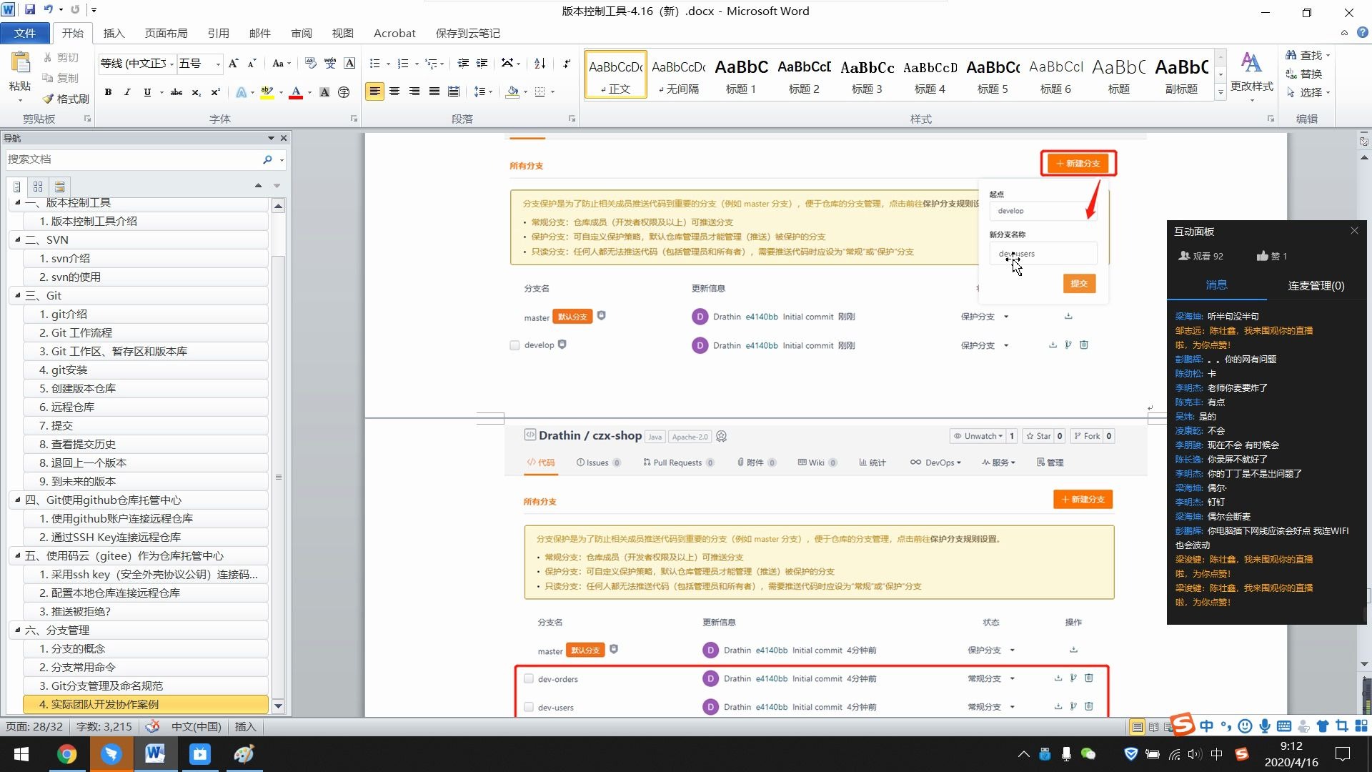1372x772 pixels.
Task: Click the text highlight color swatch
Action: (267, 92)
